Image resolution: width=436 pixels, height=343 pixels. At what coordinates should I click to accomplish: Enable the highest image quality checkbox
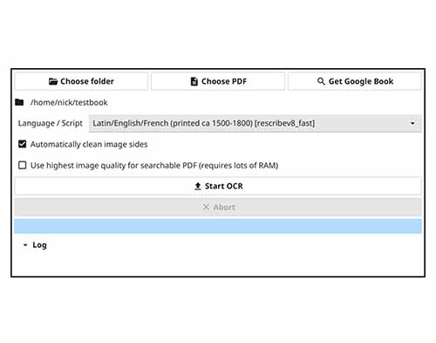tap(23, 165)
